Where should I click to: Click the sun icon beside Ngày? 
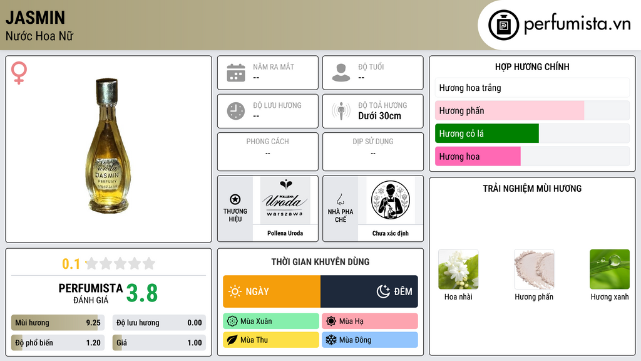click(x=235, y=291)
